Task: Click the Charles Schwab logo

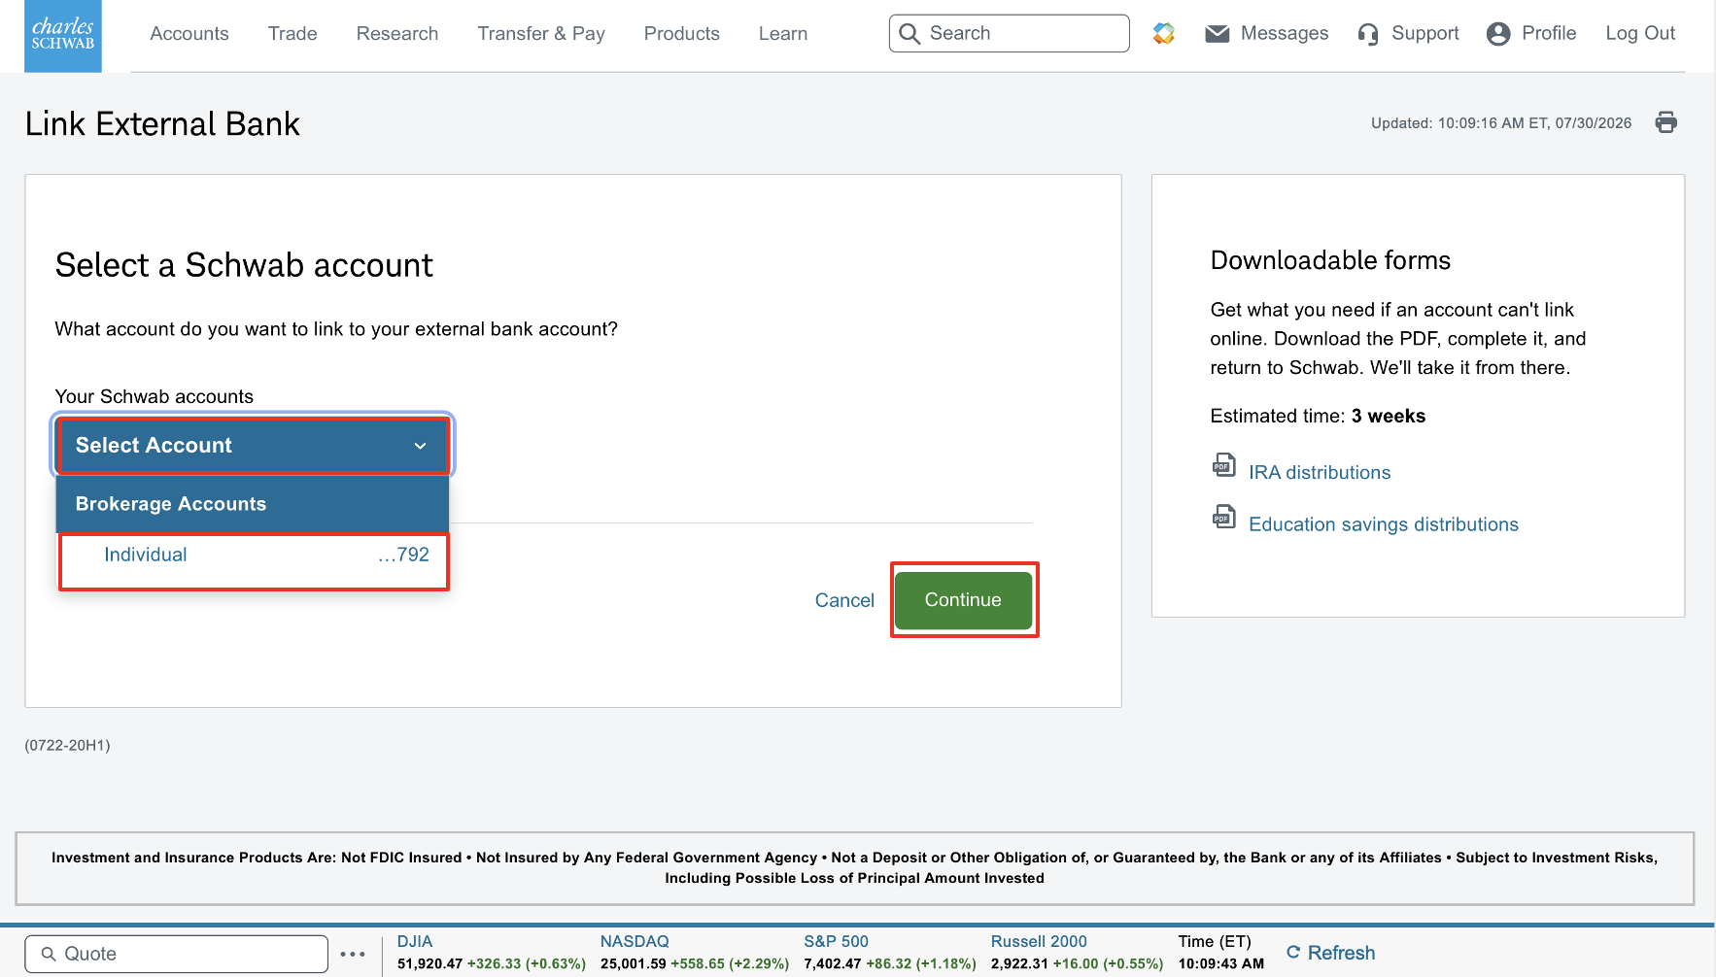Action: tap(63, 36)
